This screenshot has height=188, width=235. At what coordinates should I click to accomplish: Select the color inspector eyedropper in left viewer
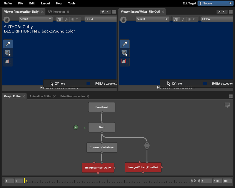[8, 44]
